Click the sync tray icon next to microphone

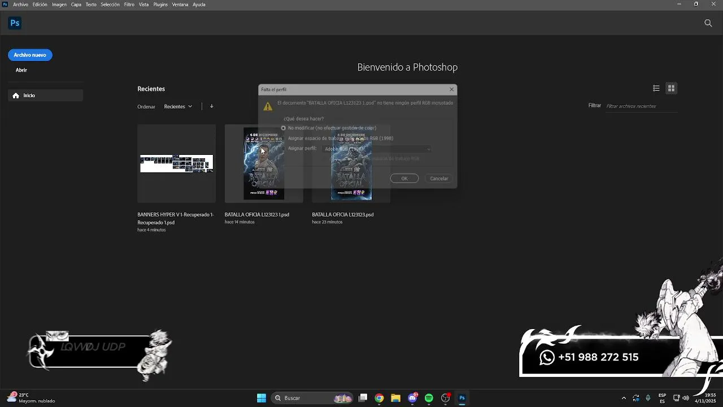coord(636,398)
